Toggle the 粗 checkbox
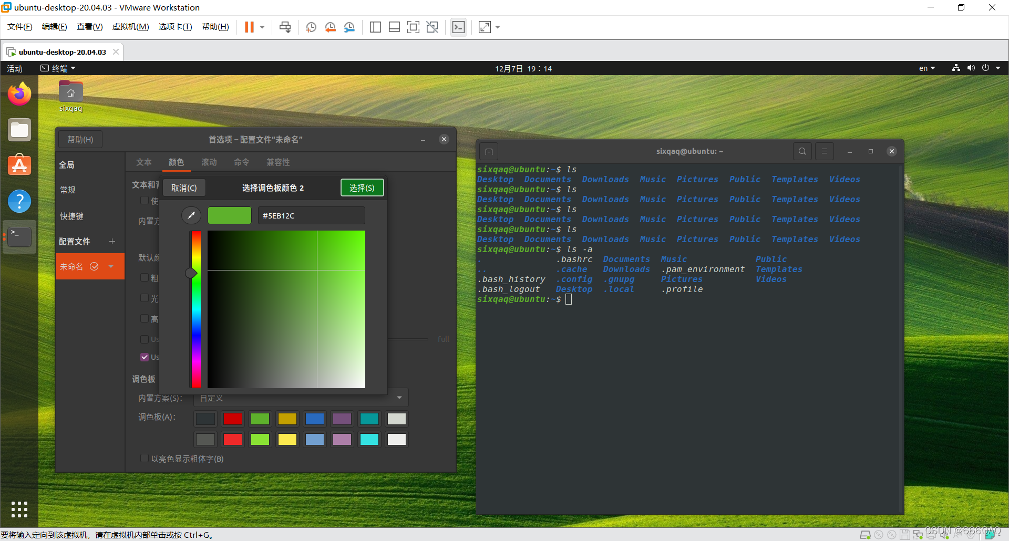 (x=145, y=277)
